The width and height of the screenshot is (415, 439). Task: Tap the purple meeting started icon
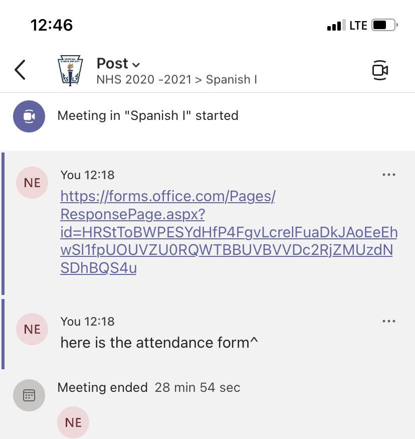[29, 116]
